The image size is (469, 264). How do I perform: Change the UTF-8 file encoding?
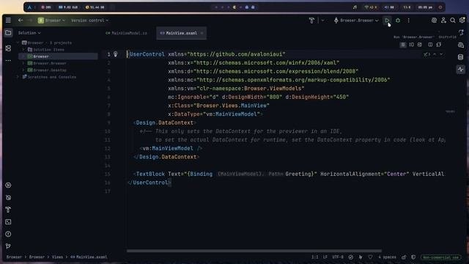click(338, 257)
